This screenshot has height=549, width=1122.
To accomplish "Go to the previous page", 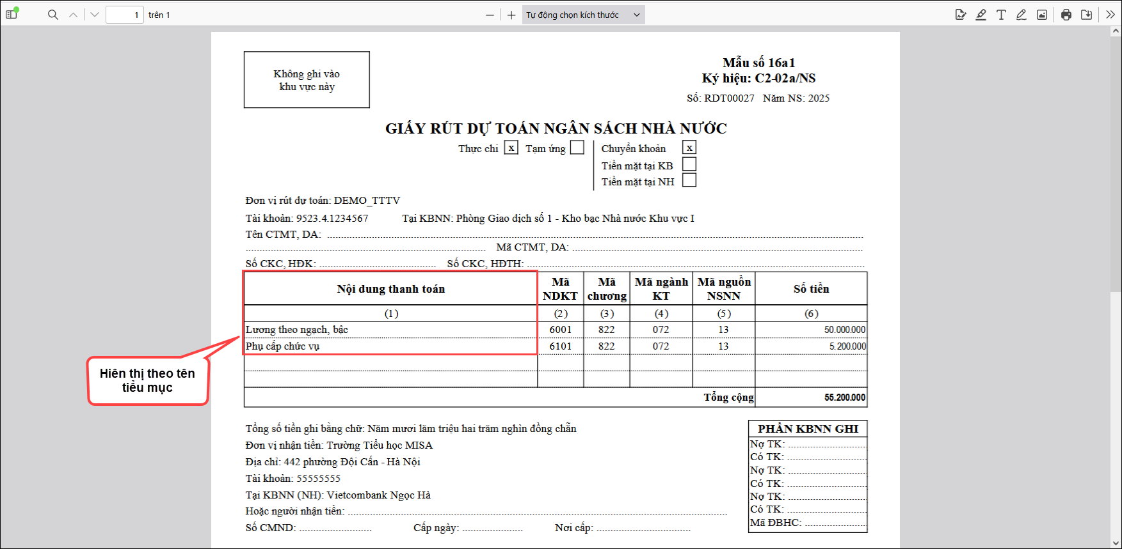I will [x=74, y=15].
